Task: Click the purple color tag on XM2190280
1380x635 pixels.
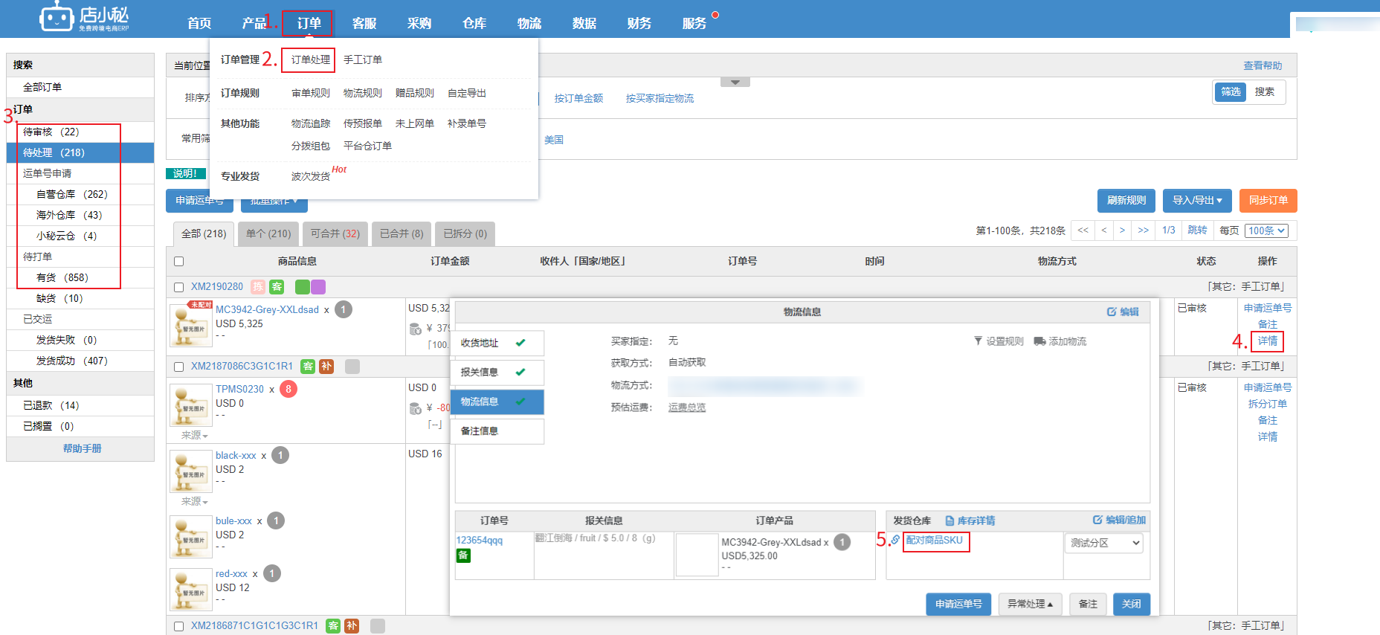Action: pyautogui.click(x=318, y=287)
